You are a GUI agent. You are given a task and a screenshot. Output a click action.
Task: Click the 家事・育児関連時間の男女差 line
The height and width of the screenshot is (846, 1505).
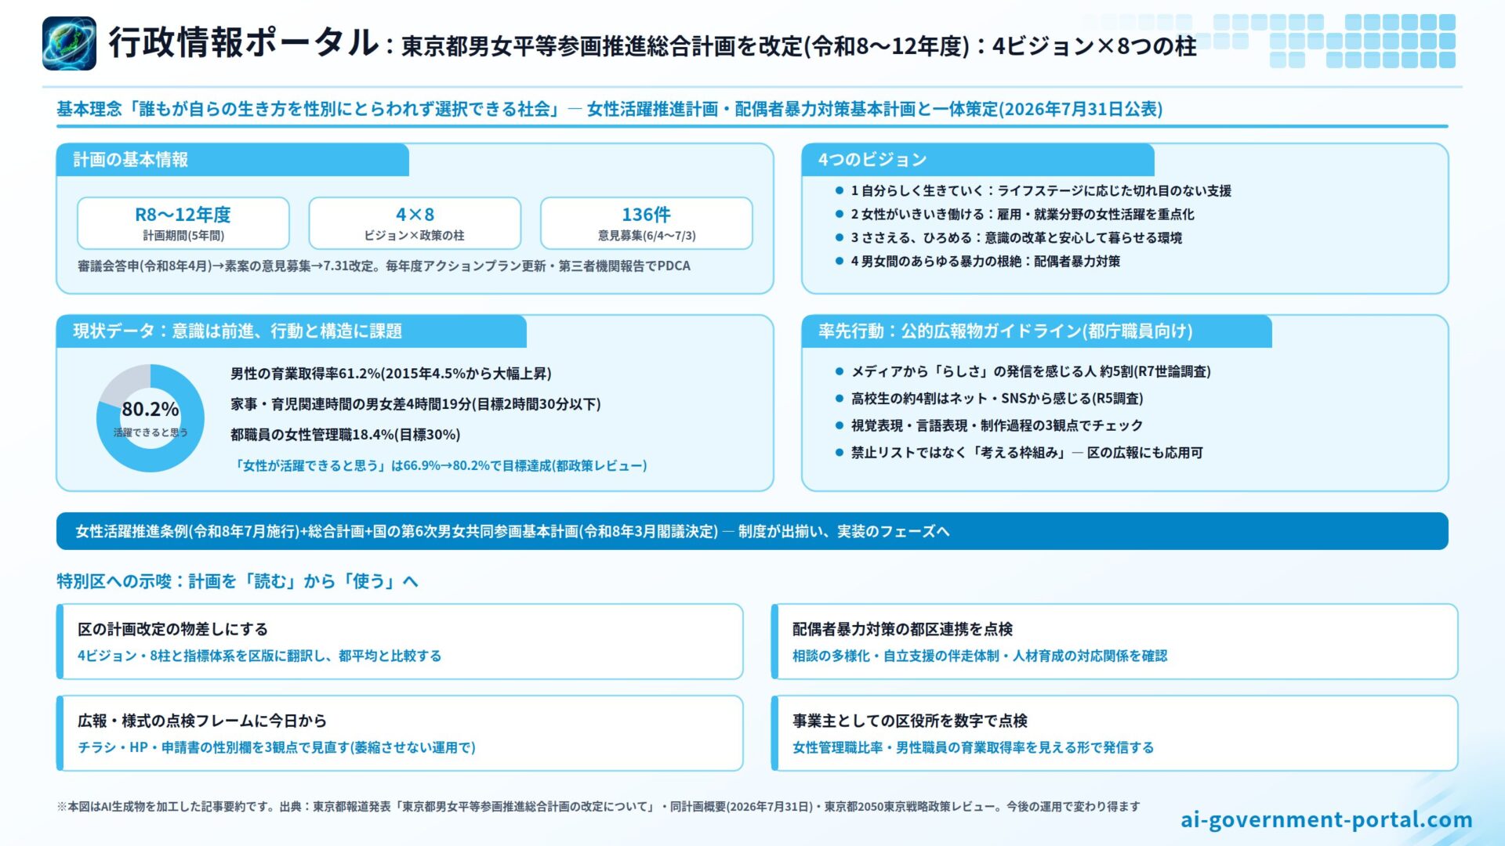click(415, 404)
